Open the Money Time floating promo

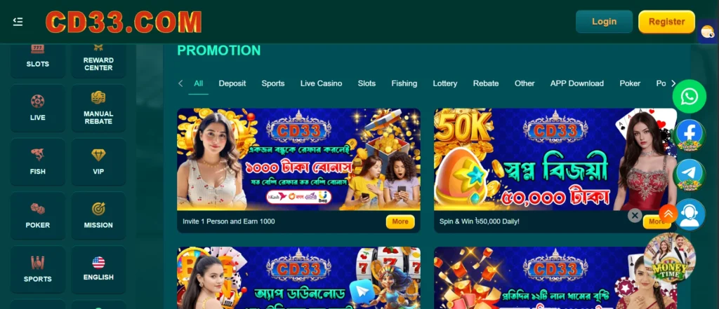pos(669,258)
